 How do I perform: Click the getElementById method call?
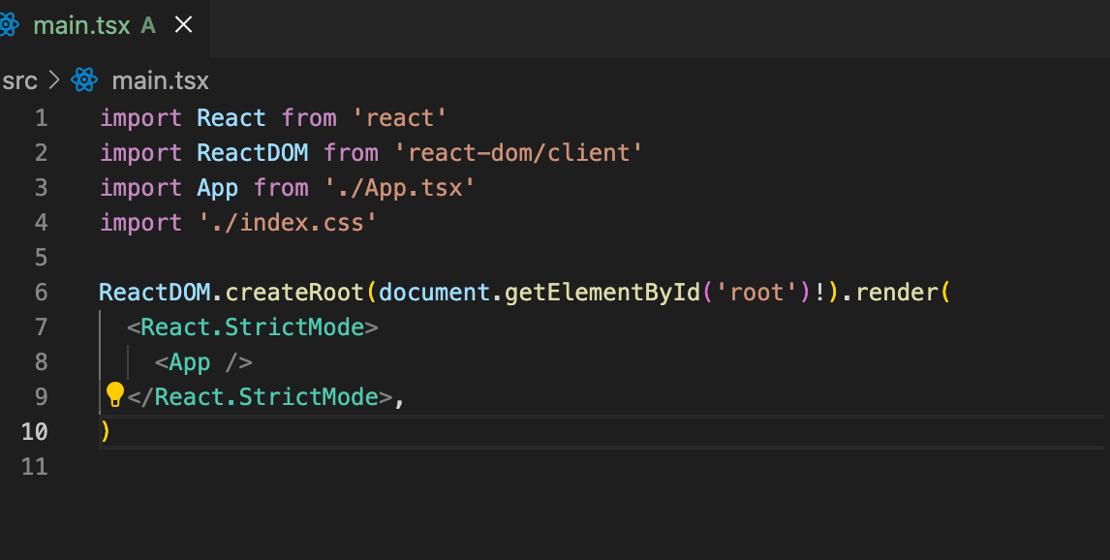point(602,293)
